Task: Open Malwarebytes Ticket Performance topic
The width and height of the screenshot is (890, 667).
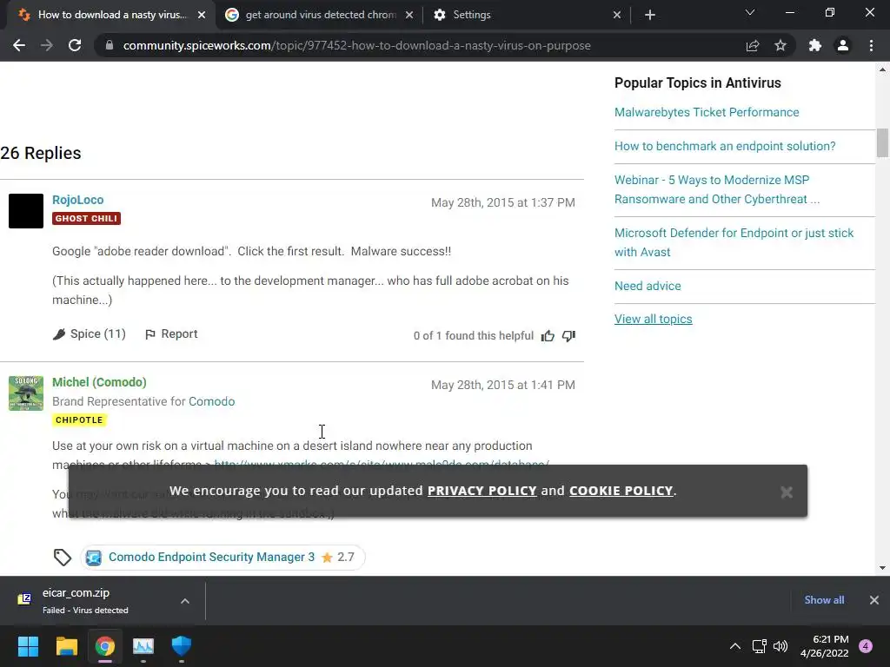Action: pyautogui.click(x=707, y=112)
